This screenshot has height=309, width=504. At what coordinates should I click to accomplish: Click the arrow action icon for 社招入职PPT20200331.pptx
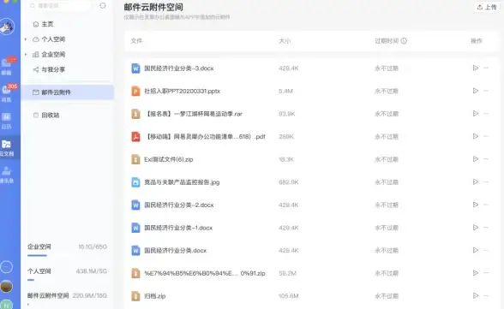pos(476,91)
